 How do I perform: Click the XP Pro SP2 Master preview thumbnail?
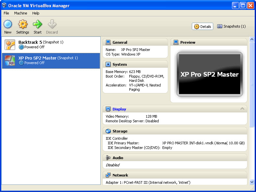point(209,74)
